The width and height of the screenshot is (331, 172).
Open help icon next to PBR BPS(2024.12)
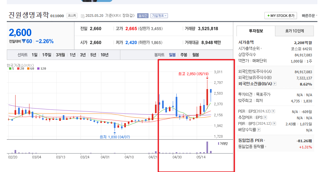click(x=274, y=124)
